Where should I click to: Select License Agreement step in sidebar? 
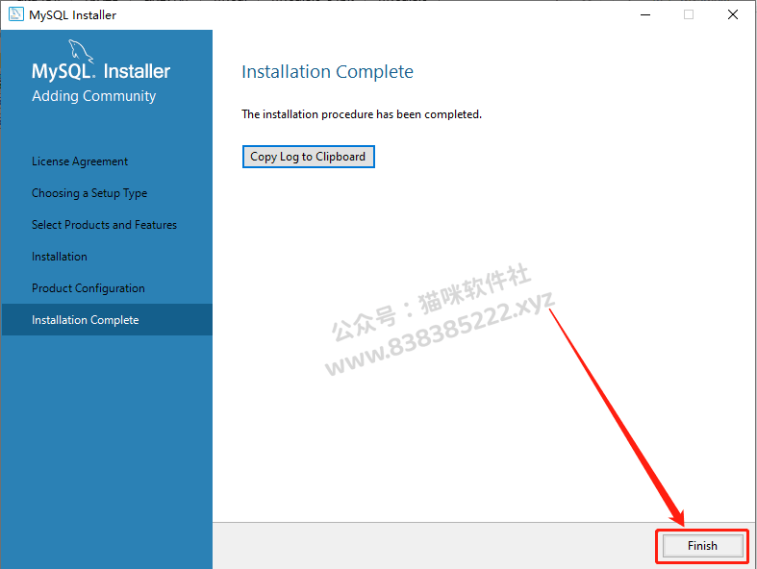[x=80, y=161]
